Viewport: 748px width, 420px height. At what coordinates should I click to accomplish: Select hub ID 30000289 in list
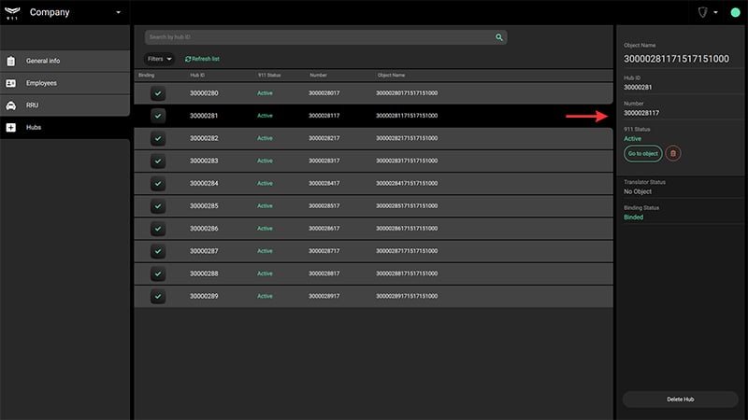click(x=204, y=296)
